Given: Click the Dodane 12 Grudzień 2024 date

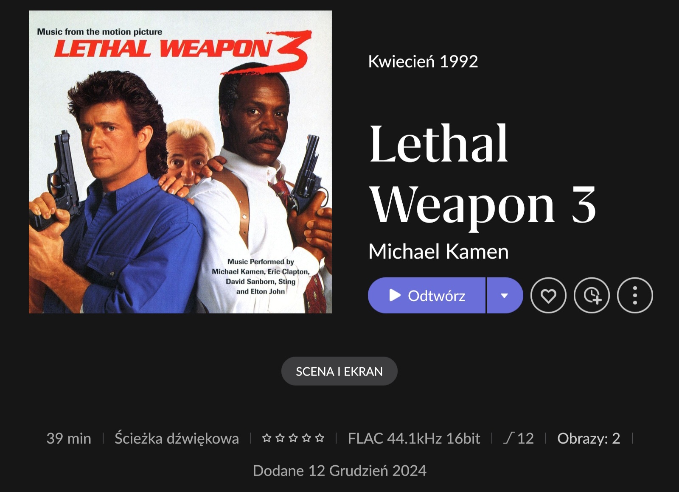Looking at the screenshot, I should (339, 471).
